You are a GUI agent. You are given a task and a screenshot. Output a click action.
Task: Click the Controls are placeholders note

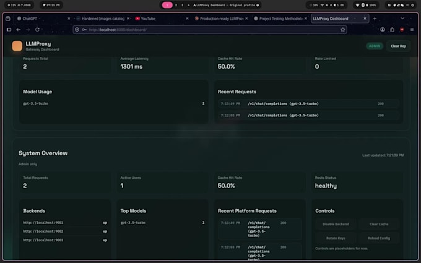(342, 249)
